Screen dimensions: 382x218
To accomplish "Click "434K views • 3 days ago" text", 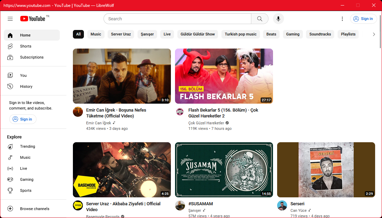I will coord(107,129).
